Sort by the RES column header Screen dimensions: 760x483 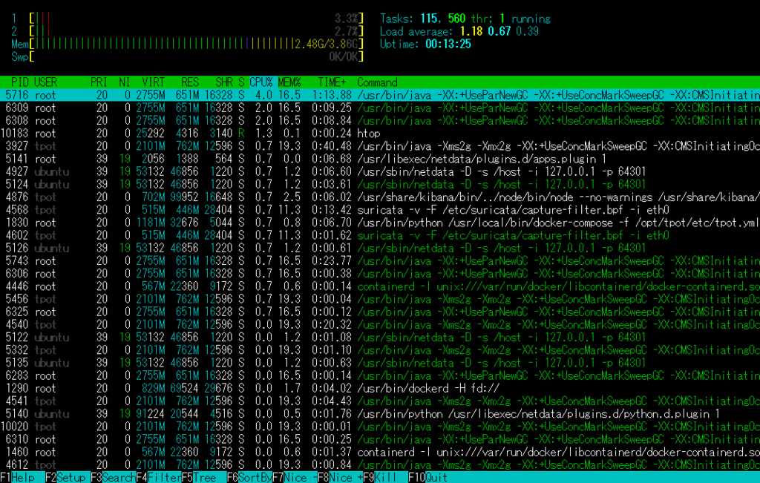click(x=190, y=82)
